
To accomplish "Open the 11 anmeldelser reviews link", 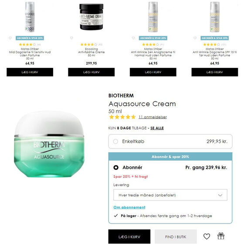I will click(x=152, y=117).
